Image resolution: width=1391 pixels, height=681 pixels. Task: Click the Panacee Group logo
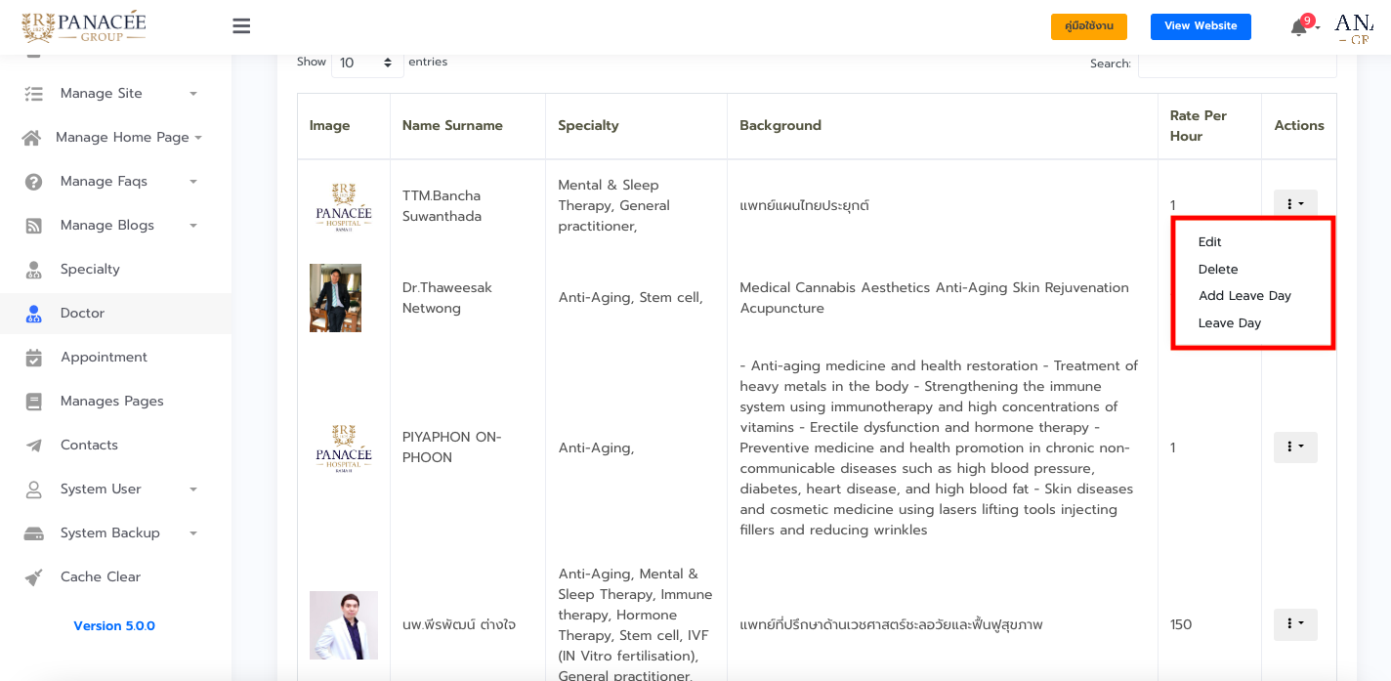point(84,26)
